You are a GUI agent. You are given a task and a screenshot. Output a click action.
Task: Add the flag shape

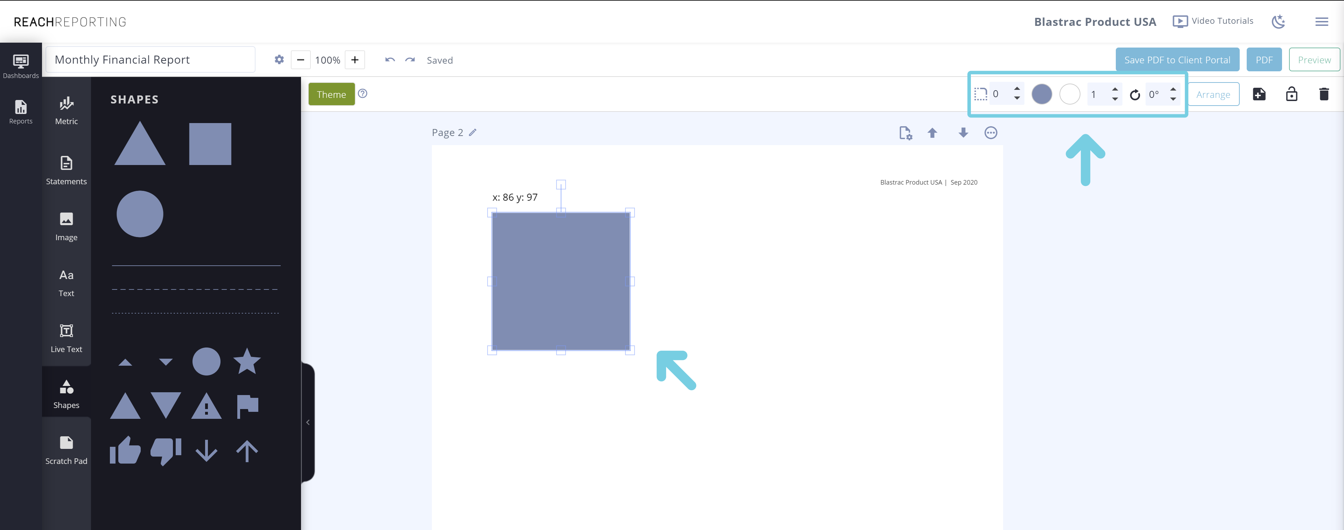(x=247, y=407)
